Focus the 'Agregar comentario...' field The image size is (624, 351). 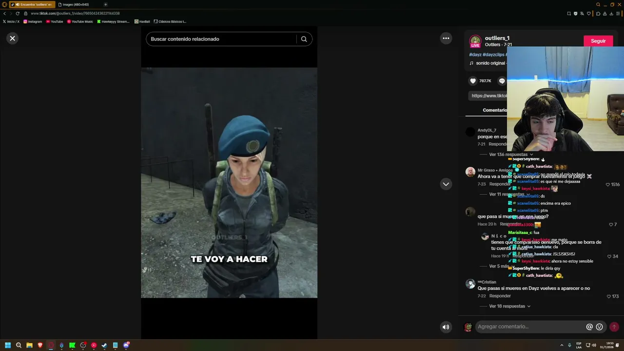(x=530, y=327)
